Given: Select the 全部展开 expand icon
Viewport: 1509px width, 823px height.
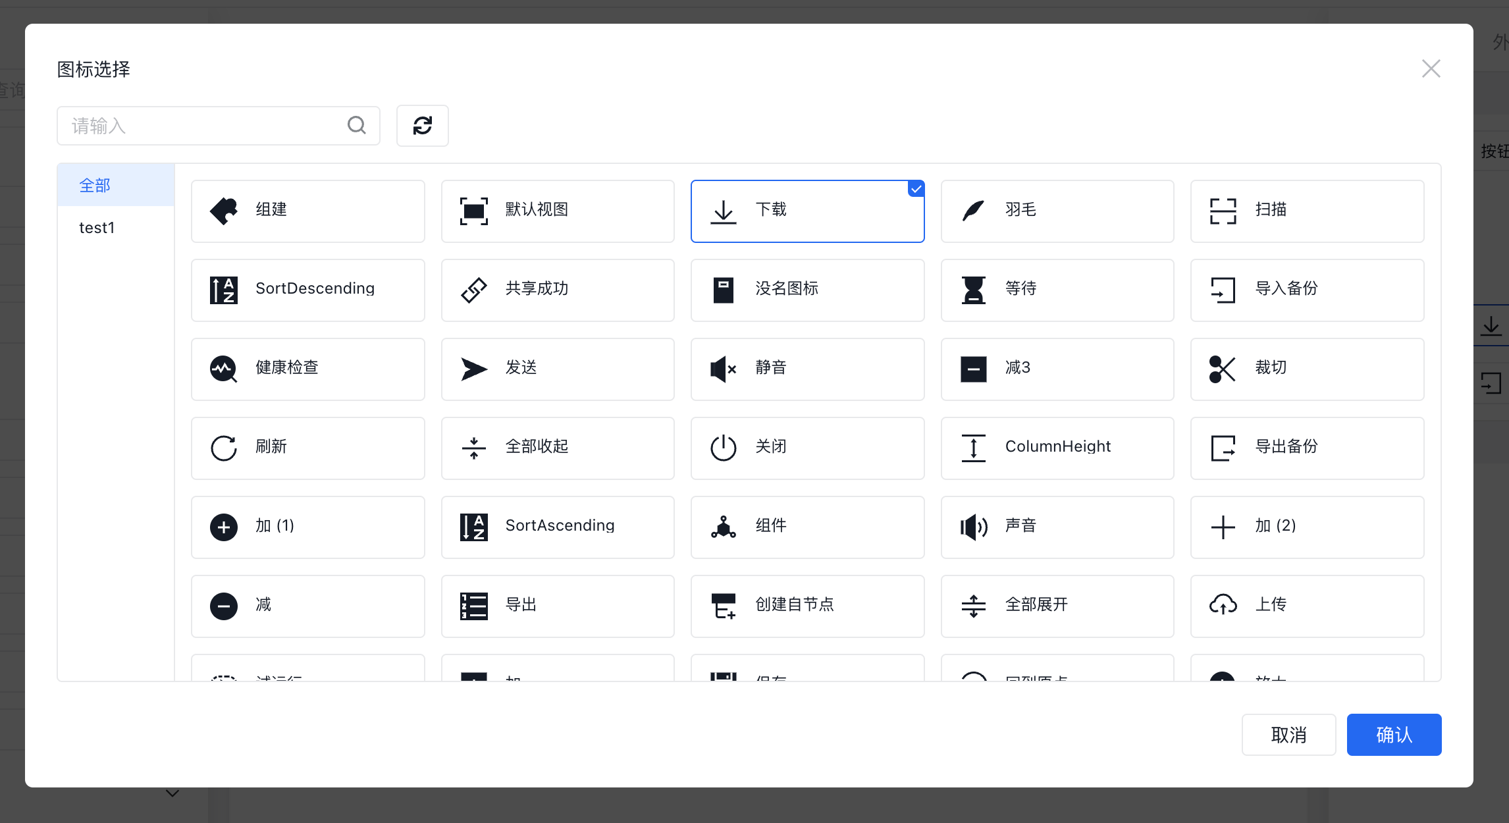Looking at the screenshot, I should pos(1057,606).
